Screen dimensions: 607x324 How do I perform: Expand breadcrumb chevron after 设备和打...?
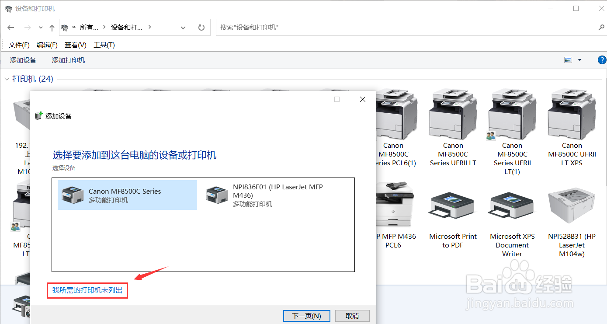[150, 27]
